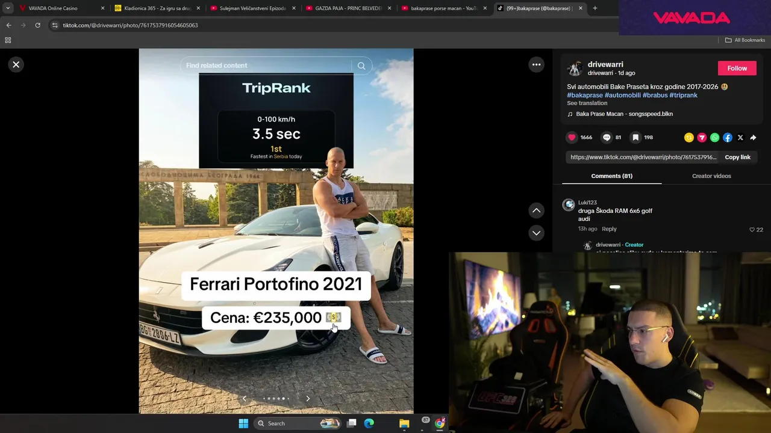Go back in browser history

click(x=8, y=25)
